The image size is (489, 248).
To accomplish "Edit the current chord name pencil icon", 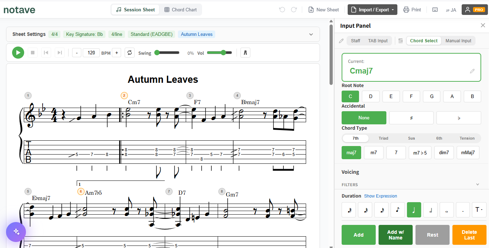I will click(x=472, y=71).
